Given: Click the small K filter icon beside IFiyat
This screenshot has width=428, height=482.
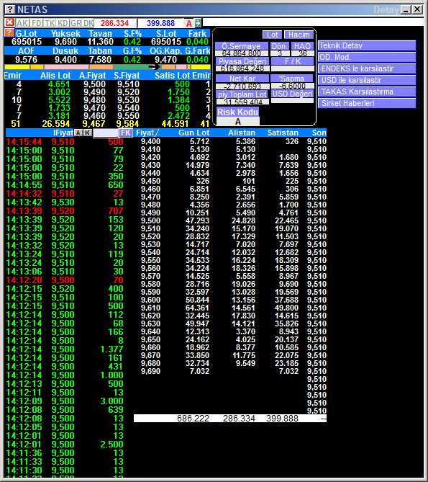Looking at the screenshot, I should coord(88,133).
